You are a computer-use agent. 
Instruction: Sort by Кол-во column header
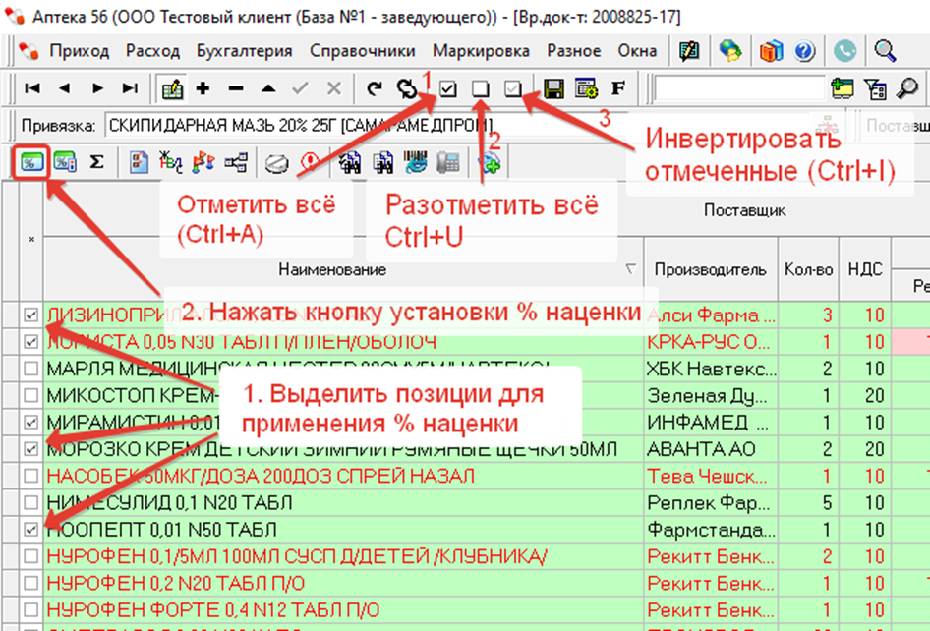click(808, 270)
